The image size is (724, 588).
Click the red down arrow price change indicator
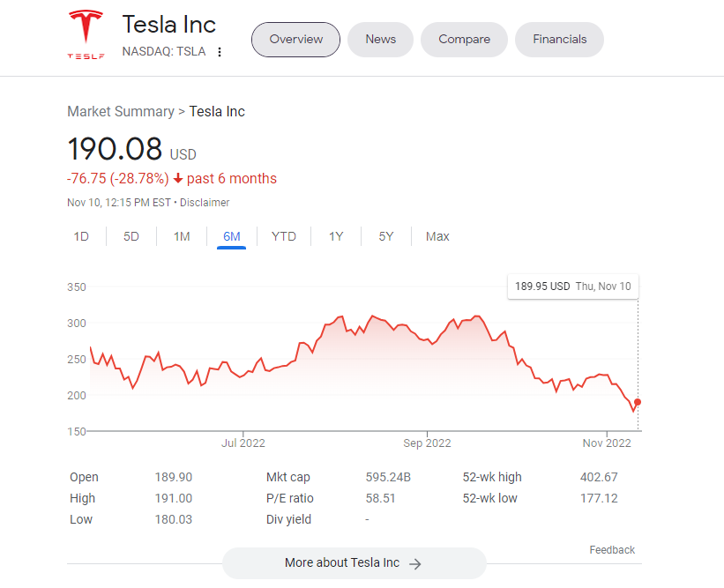tap(178, 179)
